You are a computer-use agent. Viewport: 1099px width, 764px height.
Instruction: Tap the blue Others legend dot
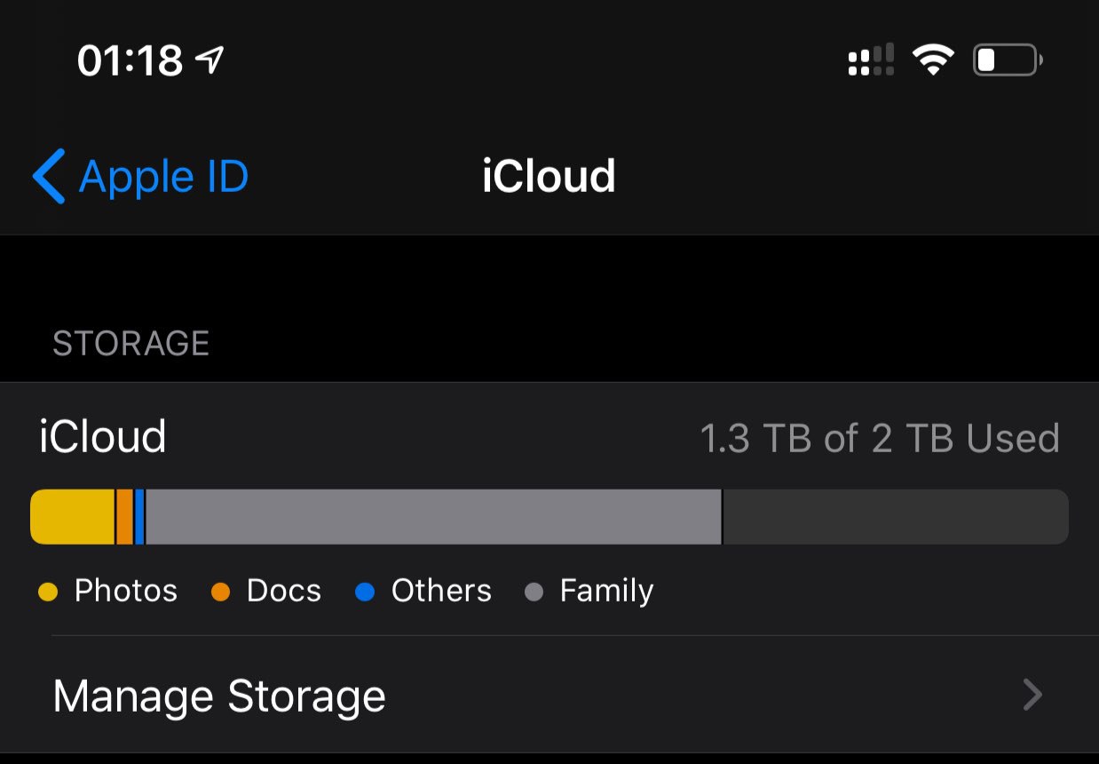(x=365, y=592)
